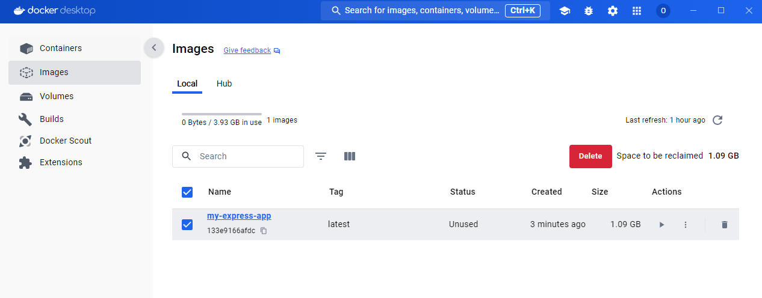Image resolution: width=762 pixels, height=298 pixels.
Task: Open more actions menu for my-express-app
Action: pos(685,225)
